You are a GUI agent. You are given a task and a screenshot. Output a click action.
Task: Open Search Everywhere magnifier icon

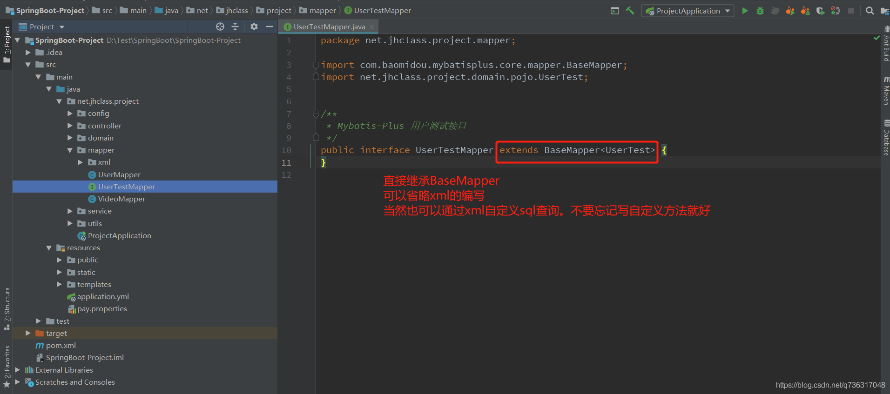click(870, 11)
